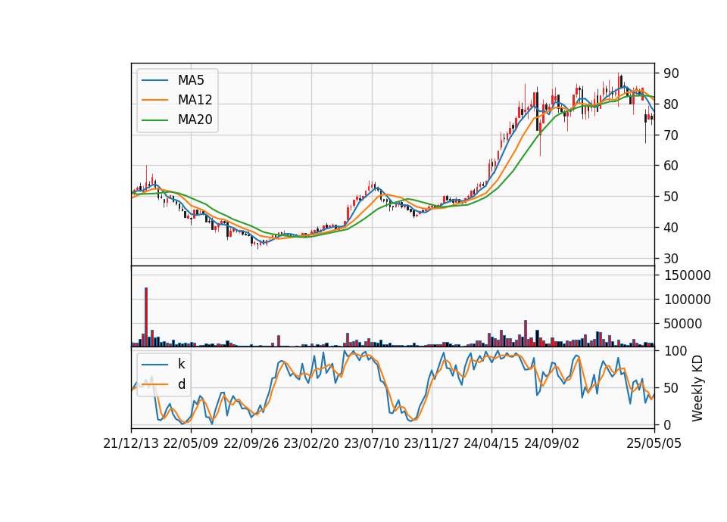Click the volume axis value 50000
Image resolution: width=727 pixels, height=522 pixels.
[683, 324]
